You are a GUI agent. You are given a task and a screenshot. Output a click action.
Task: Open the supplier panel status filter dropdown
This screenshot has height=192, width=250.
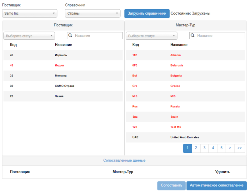[x=29, y=36]
